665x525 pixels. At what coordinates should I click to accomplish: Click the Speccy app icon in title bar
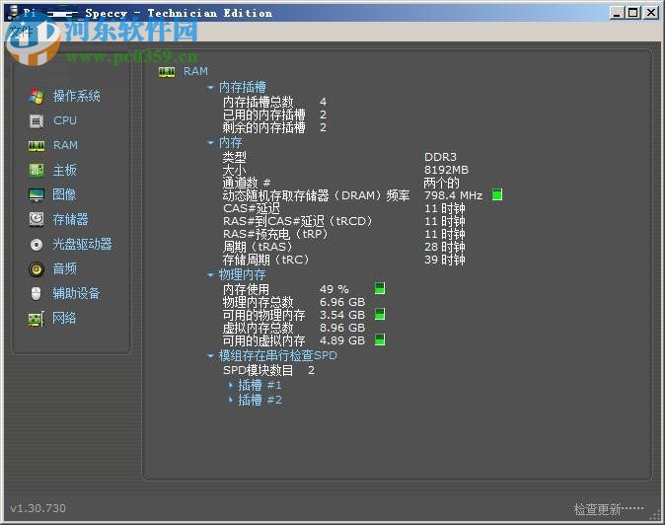coord(14,13)
